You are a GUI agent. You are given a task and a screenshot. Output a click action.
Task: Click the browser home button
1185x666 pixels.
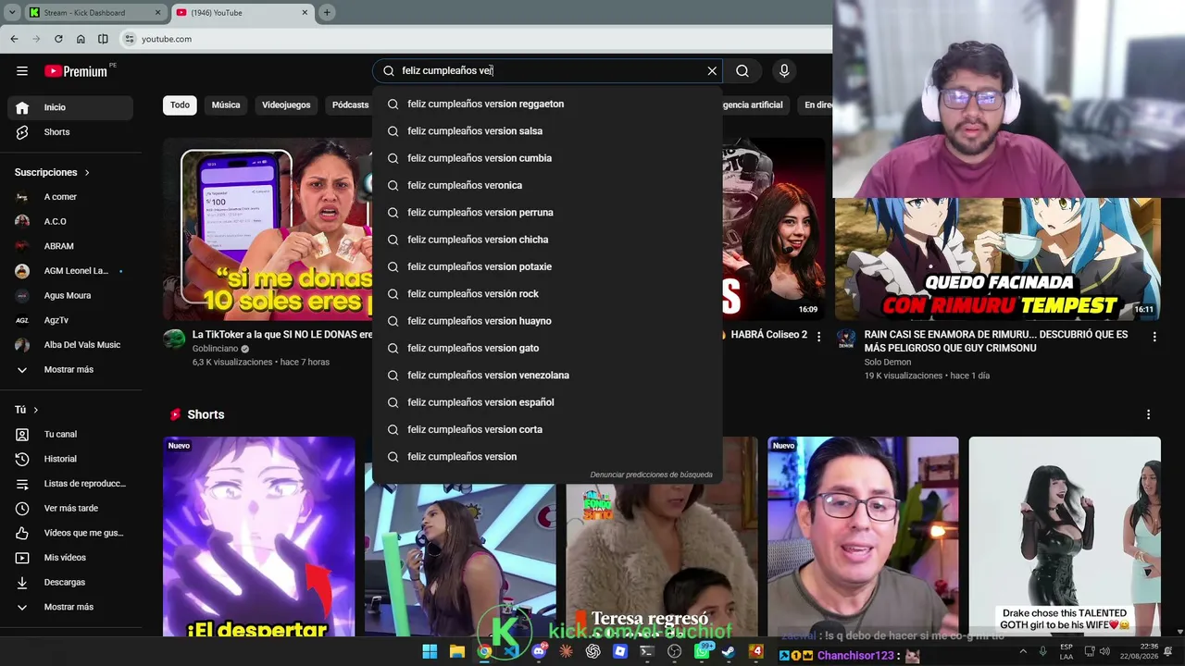point(81,39)
